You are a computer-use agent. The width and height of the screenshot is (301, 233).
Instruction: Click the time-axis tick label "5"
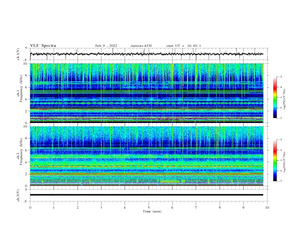tap(149, 207)
